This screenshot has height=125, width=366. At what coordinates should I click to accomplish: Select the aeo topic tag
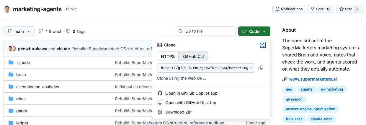[289, 89]
